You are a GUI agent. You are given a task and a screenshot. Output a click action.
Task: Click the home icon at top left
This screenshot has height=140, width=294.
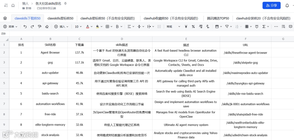click(13, 5)
